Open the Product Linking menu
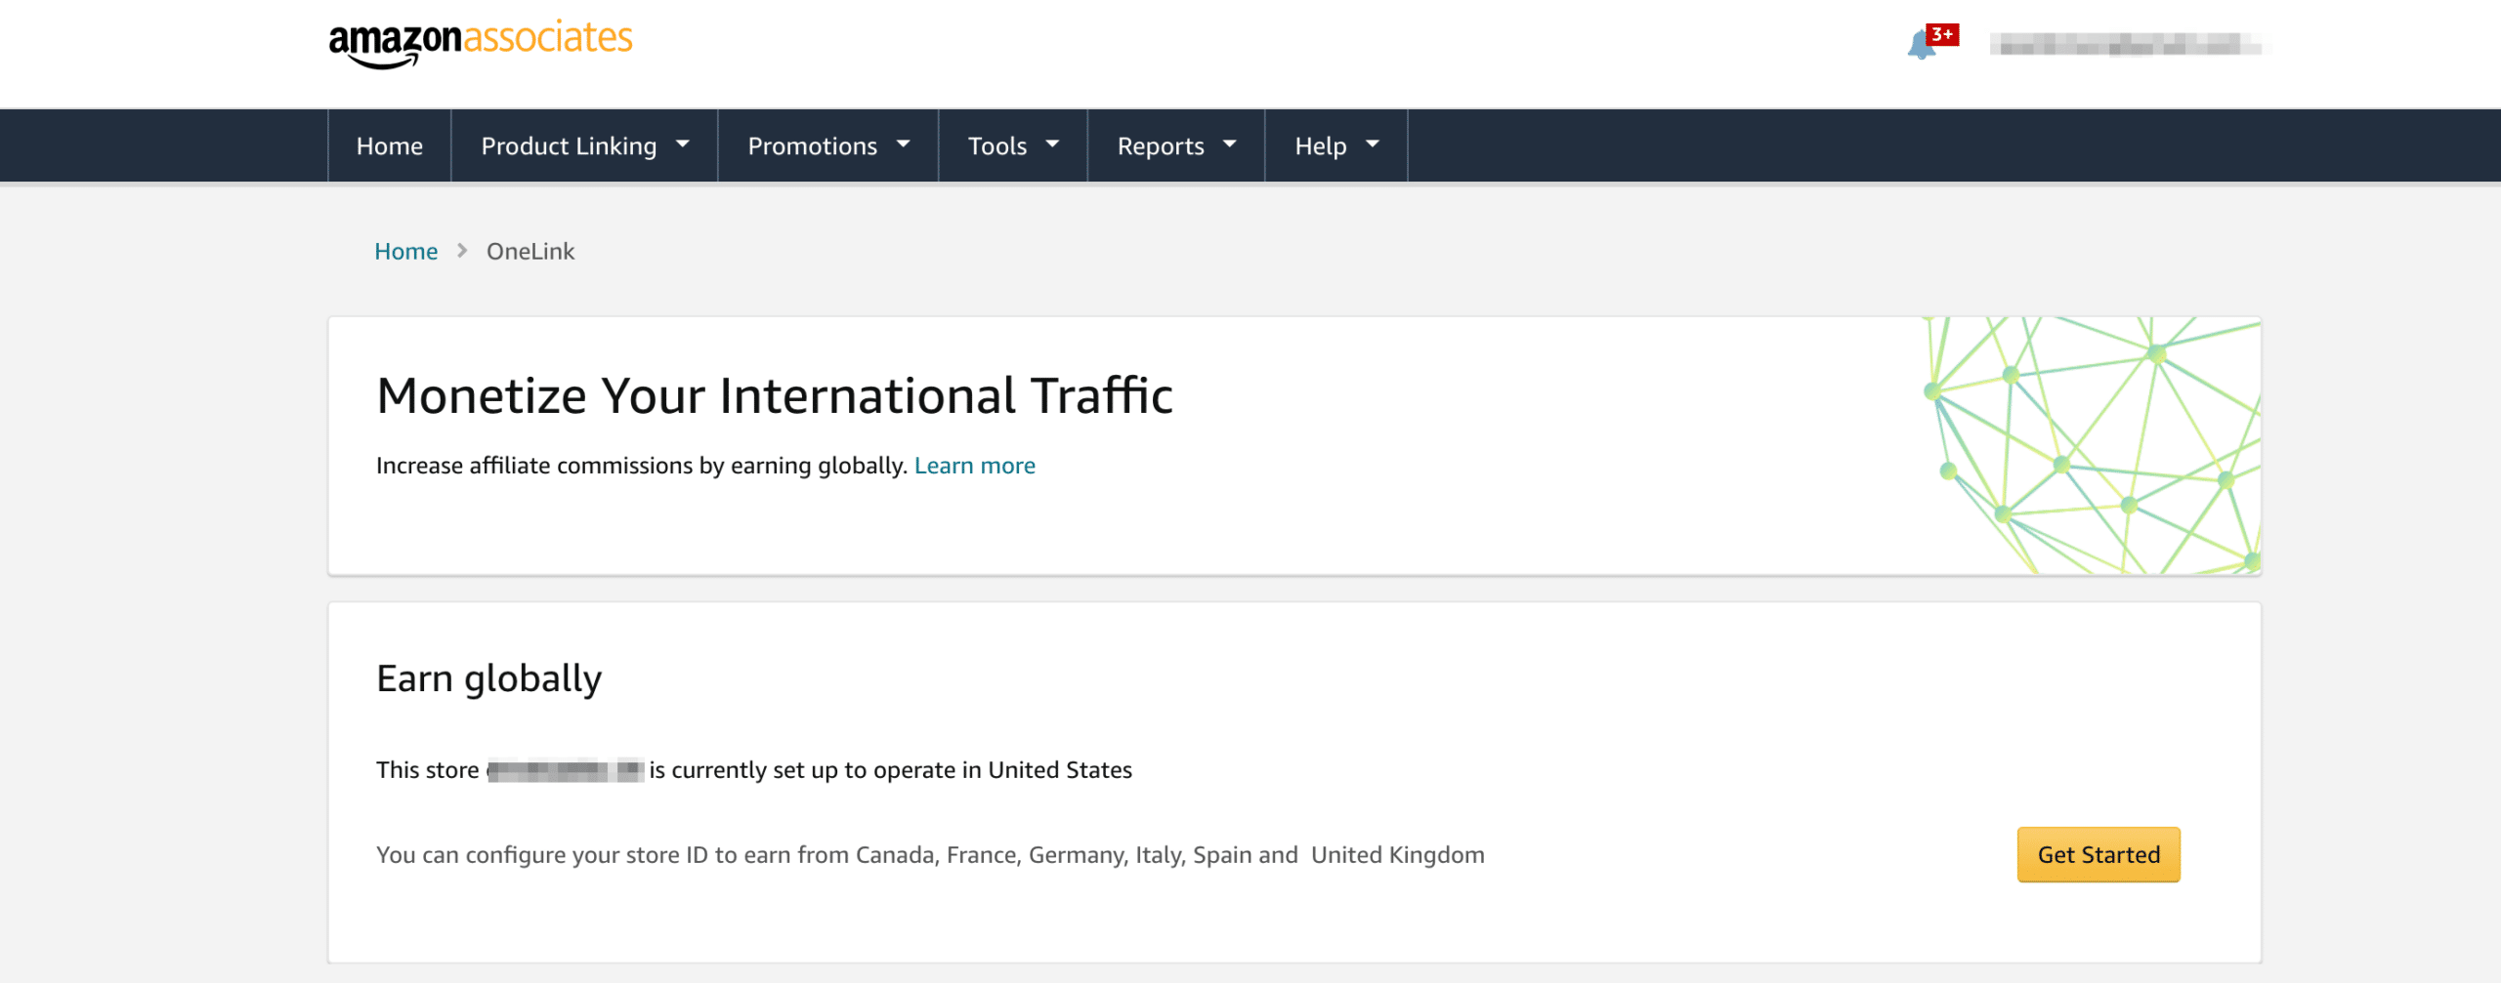 pos(584,145)
